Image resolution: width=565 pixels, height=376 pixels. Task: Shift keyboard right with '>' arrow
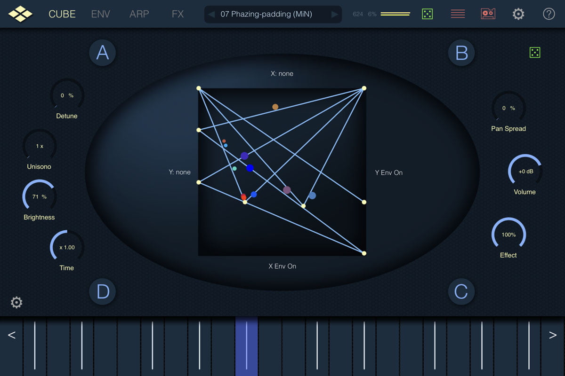pyautogui.click(x=553, y=335)
